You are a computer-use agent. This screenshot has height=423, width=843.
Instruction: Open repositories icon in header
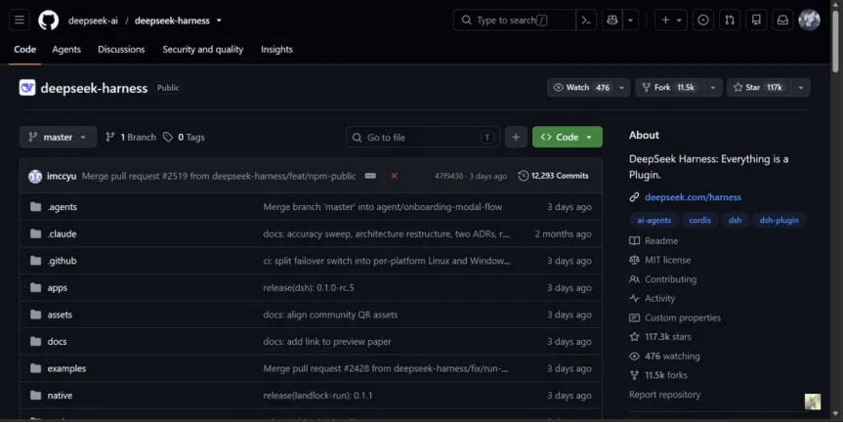756,21
